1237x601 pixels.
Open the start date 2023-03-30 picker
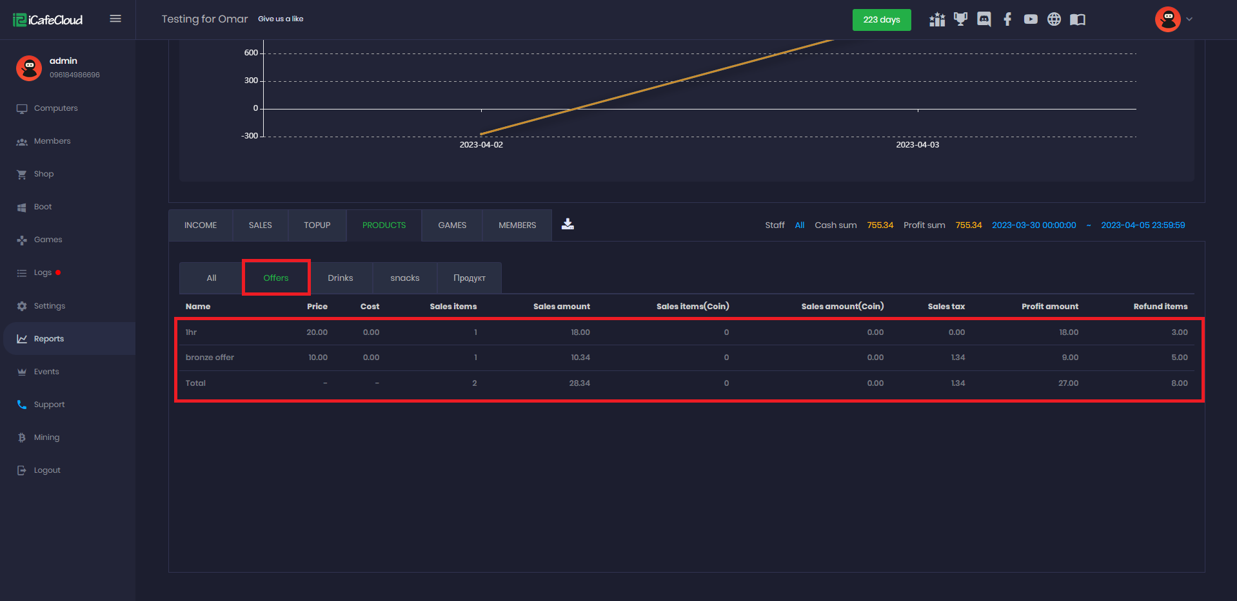tap(1033, 225)
